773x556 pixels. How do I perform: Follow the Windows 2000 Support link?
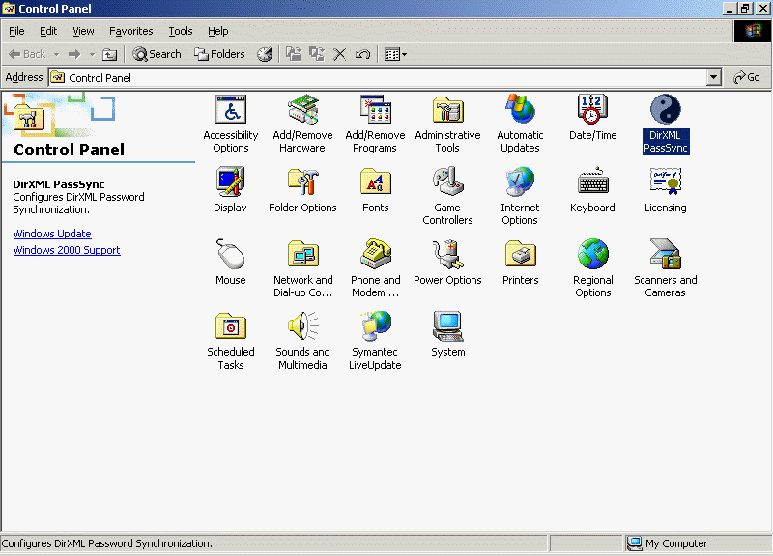tap(66, 250)
